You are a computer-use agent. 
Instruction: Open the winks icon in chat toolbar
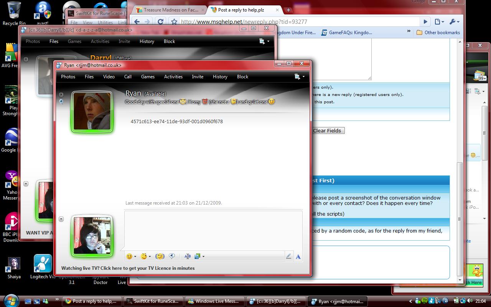144,256
